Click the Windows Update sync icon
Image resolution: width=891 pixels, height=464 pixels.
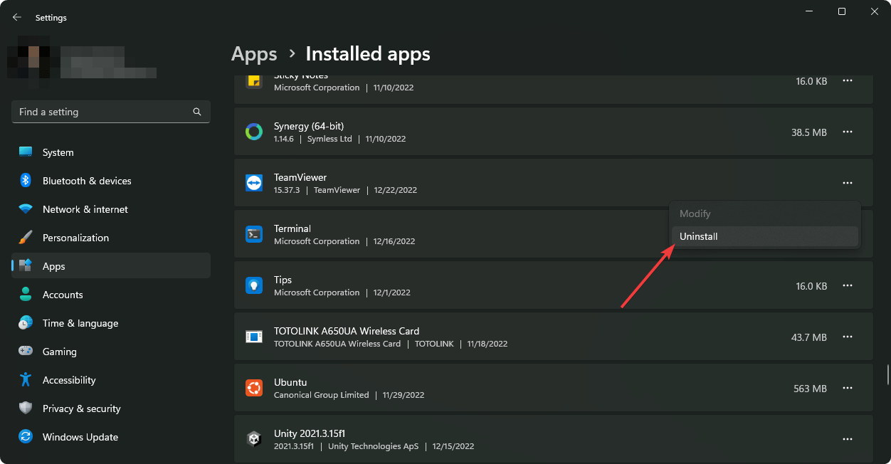[x=26, y=437]
